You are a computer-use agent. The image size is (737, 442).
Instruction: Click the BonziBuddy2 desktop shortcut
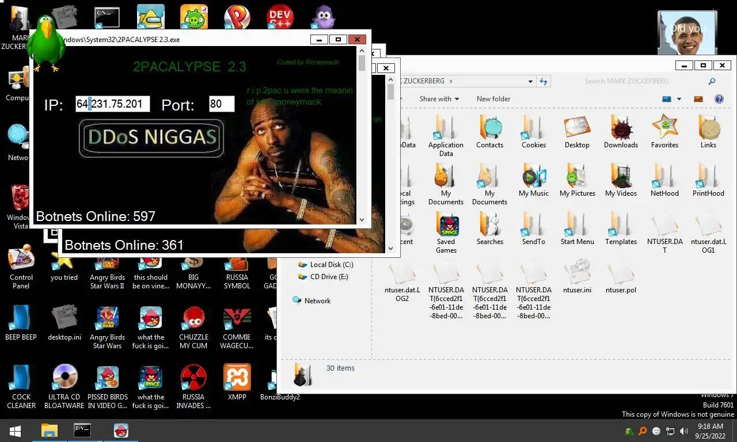280,382
